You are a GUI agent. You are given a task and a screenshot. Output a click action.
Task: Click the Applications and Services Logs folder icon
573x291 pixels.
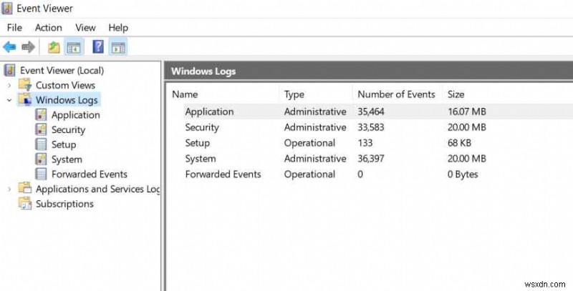25,189
